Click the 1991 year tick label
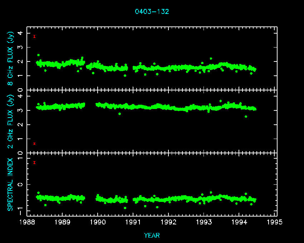The image size is (304, 243). point(133,222)
